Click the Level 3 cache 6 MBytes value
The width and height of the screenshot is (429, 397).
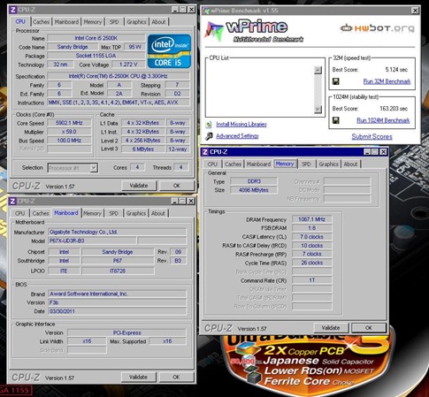(x=142, y=149)
